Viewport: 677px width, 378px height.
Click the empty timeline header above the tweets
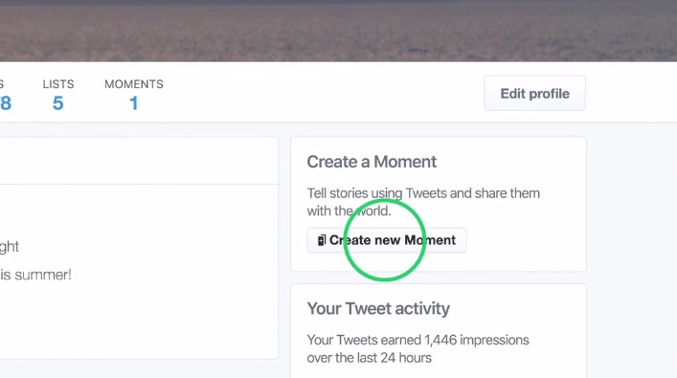coord(139,161)
